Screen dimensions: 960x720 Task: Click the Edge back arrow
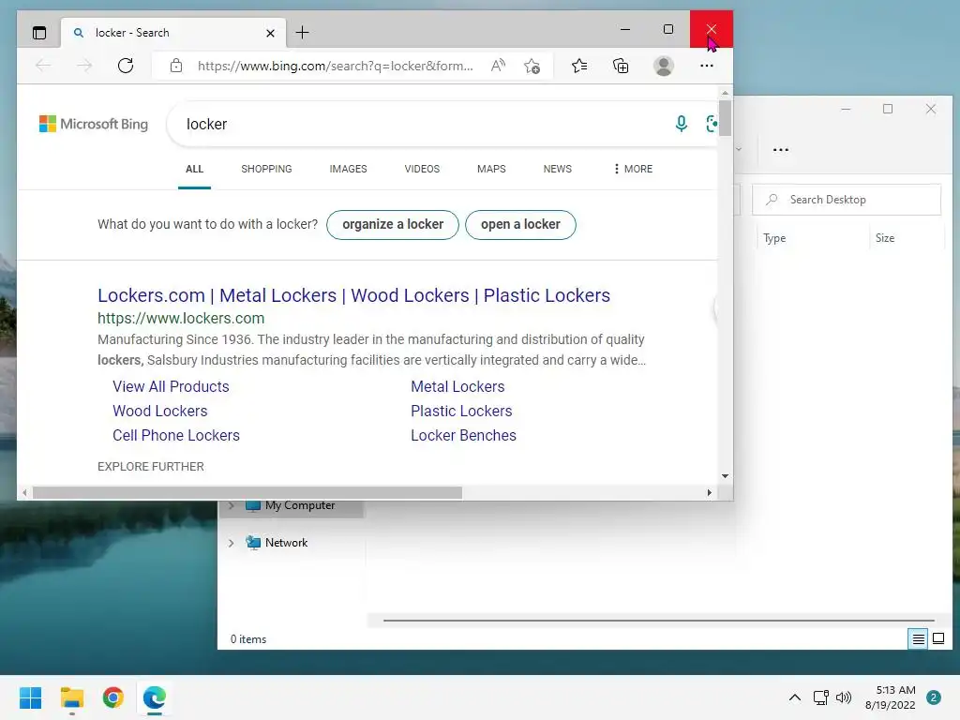click(43, 66)
